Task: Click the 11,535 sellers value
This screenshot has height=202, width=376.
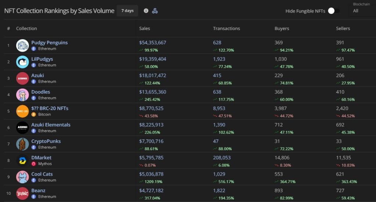Action: [343, 158]
